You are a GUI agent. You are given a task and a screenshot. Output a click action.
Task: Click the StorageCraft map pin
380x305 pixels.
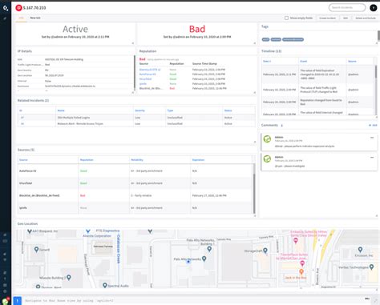point(265,251)
